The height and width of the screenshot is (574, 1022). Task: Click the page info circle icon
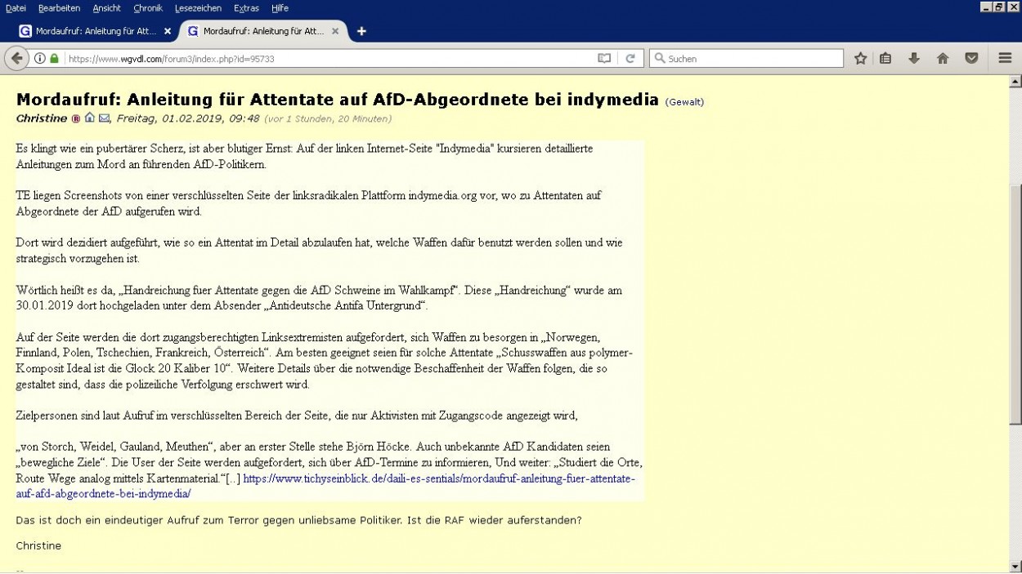38,58
